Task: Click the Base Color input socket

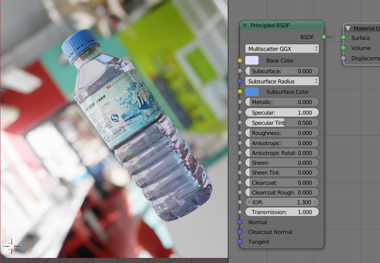Action: coord(240,61)
